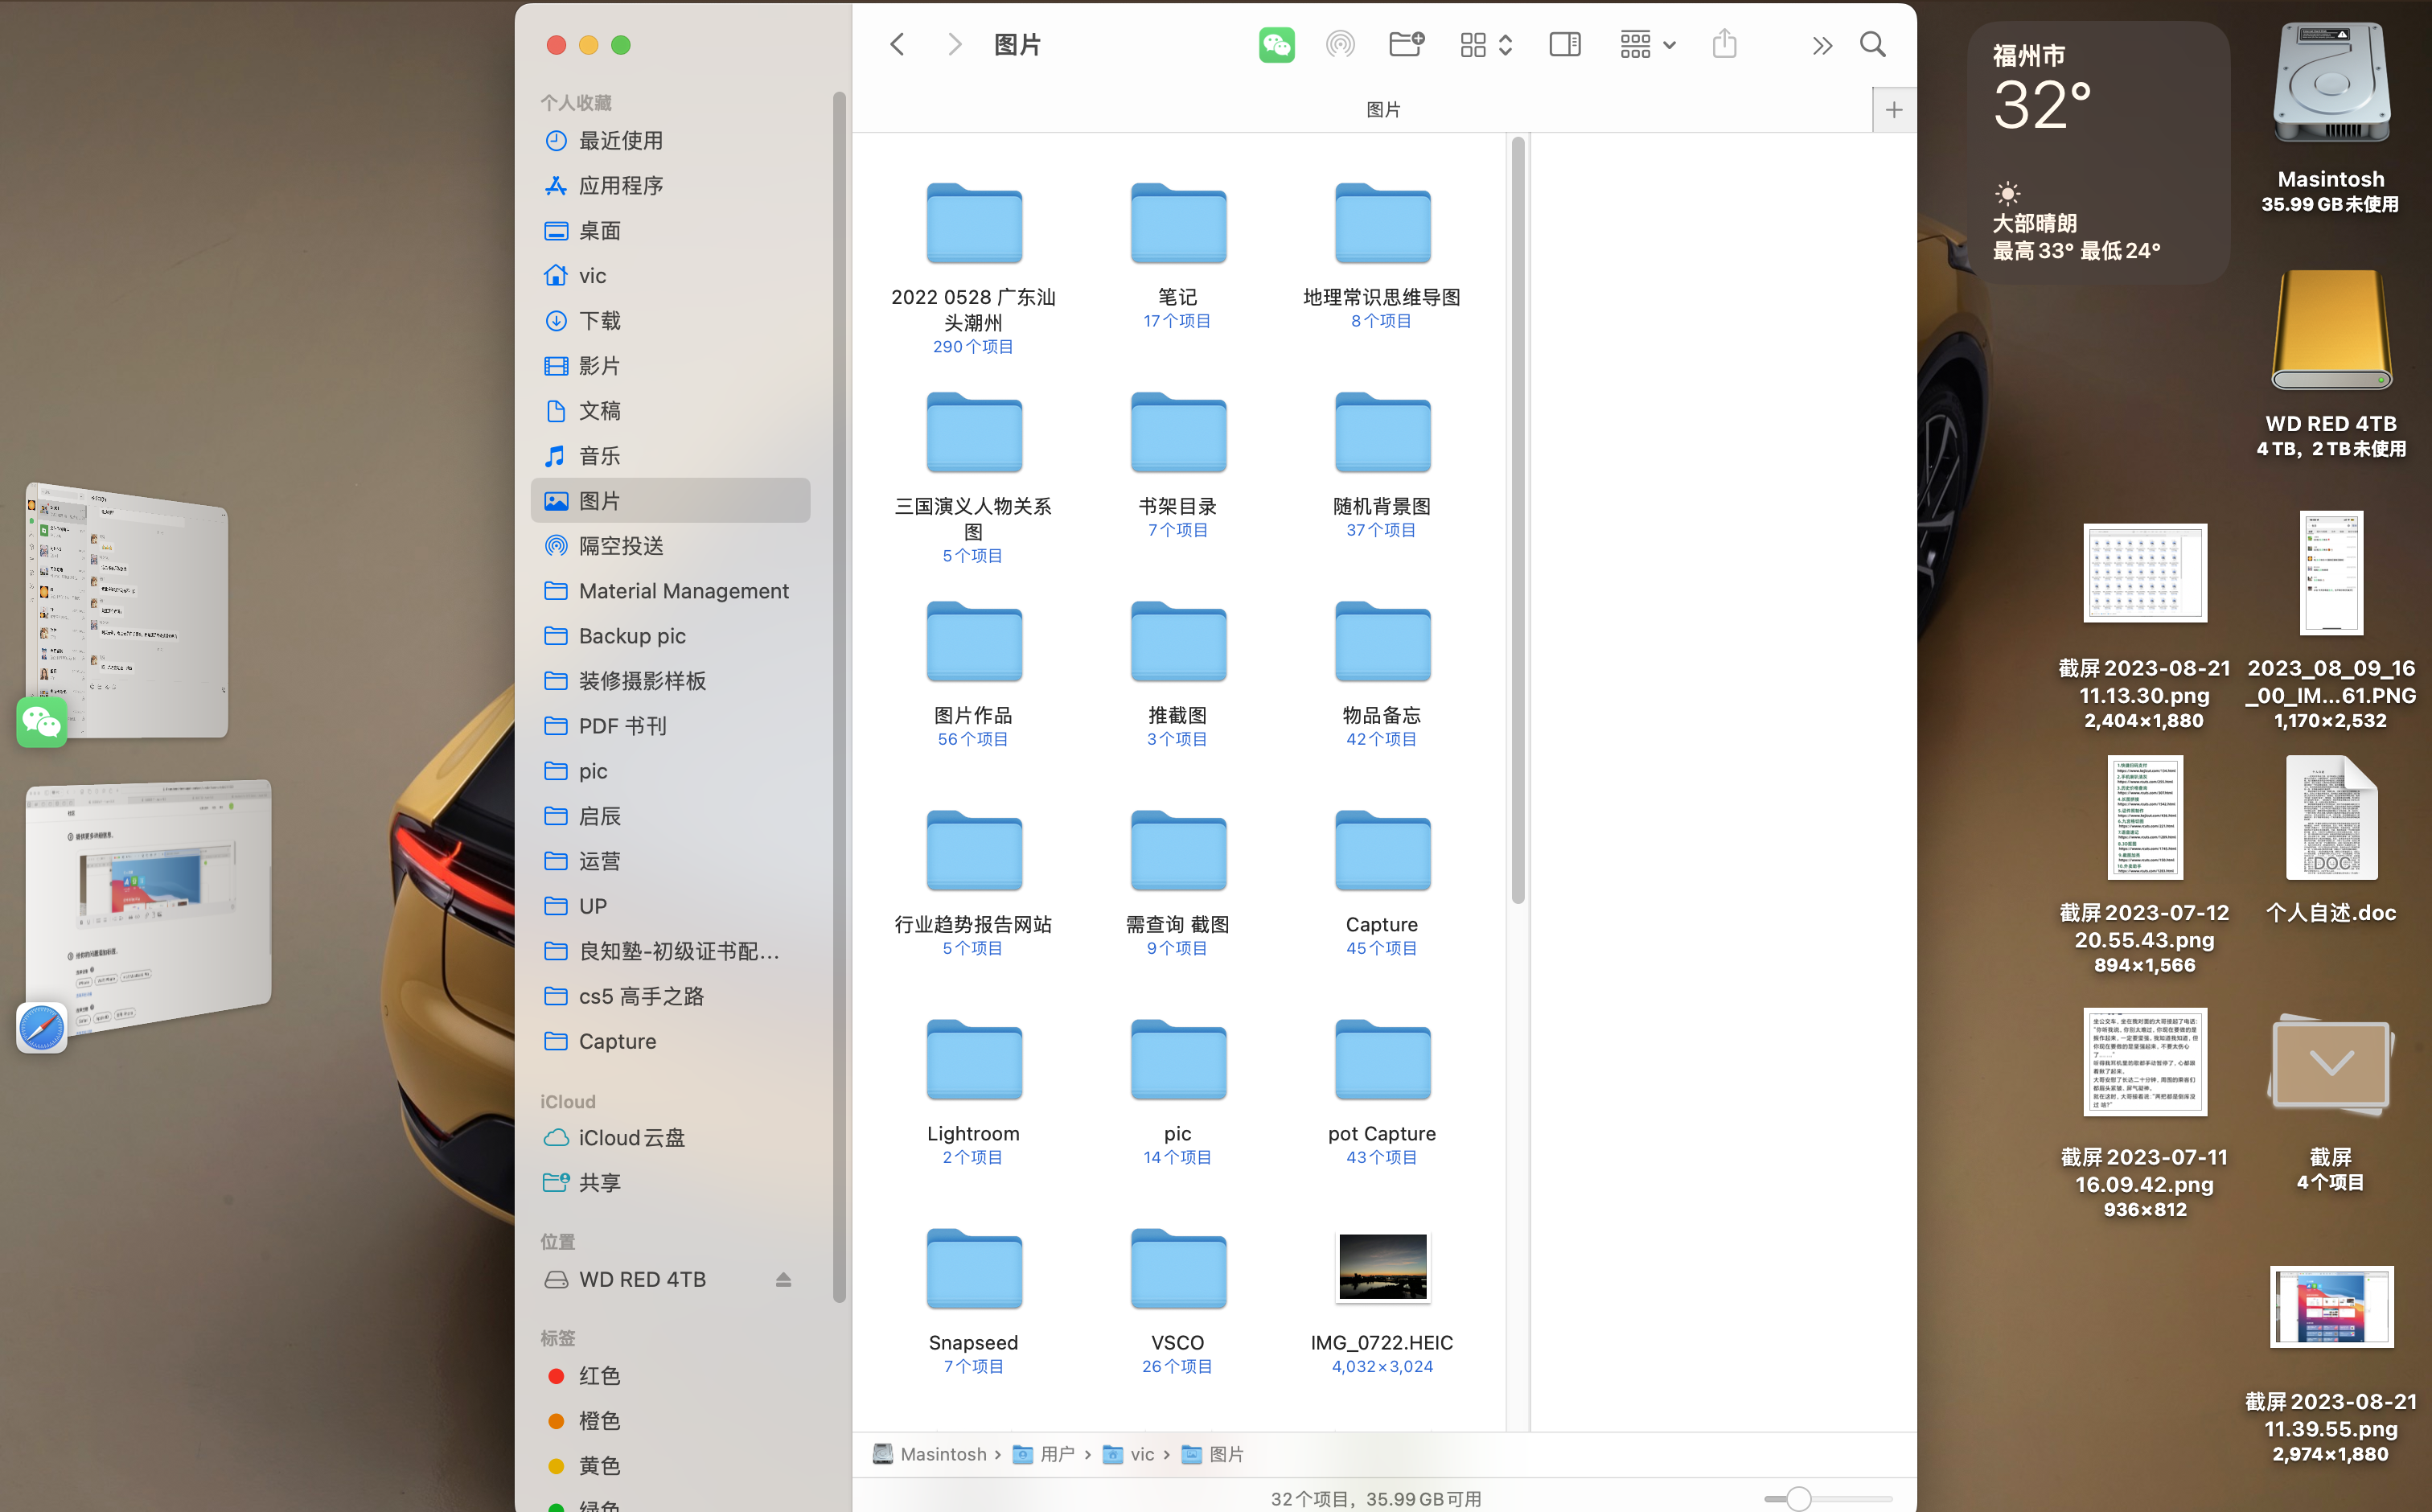
Task: Click vic in the path bar
Action: (1141, 1454)
